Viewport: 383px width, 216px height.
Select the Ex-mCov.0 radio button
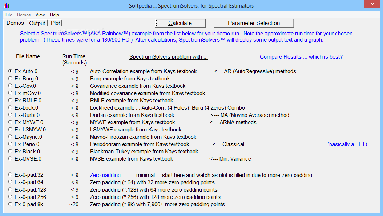click(10, 93)
